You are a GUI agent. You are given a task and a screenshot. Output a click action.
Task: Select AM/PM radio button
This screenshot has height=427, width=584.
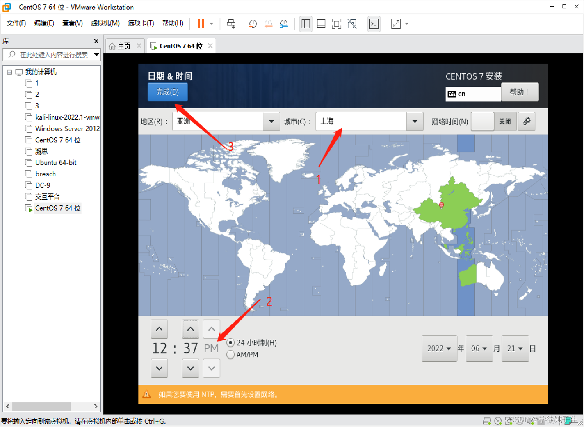(x=230, y=355)
